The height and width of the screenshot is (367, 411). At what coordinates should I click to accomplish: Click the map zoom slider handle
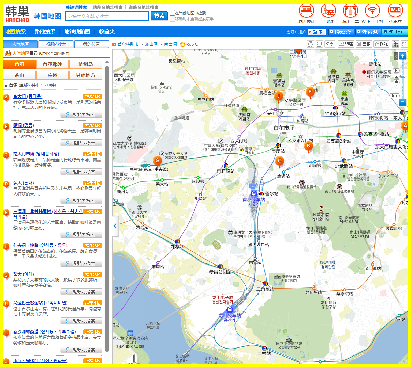[403, 76]
